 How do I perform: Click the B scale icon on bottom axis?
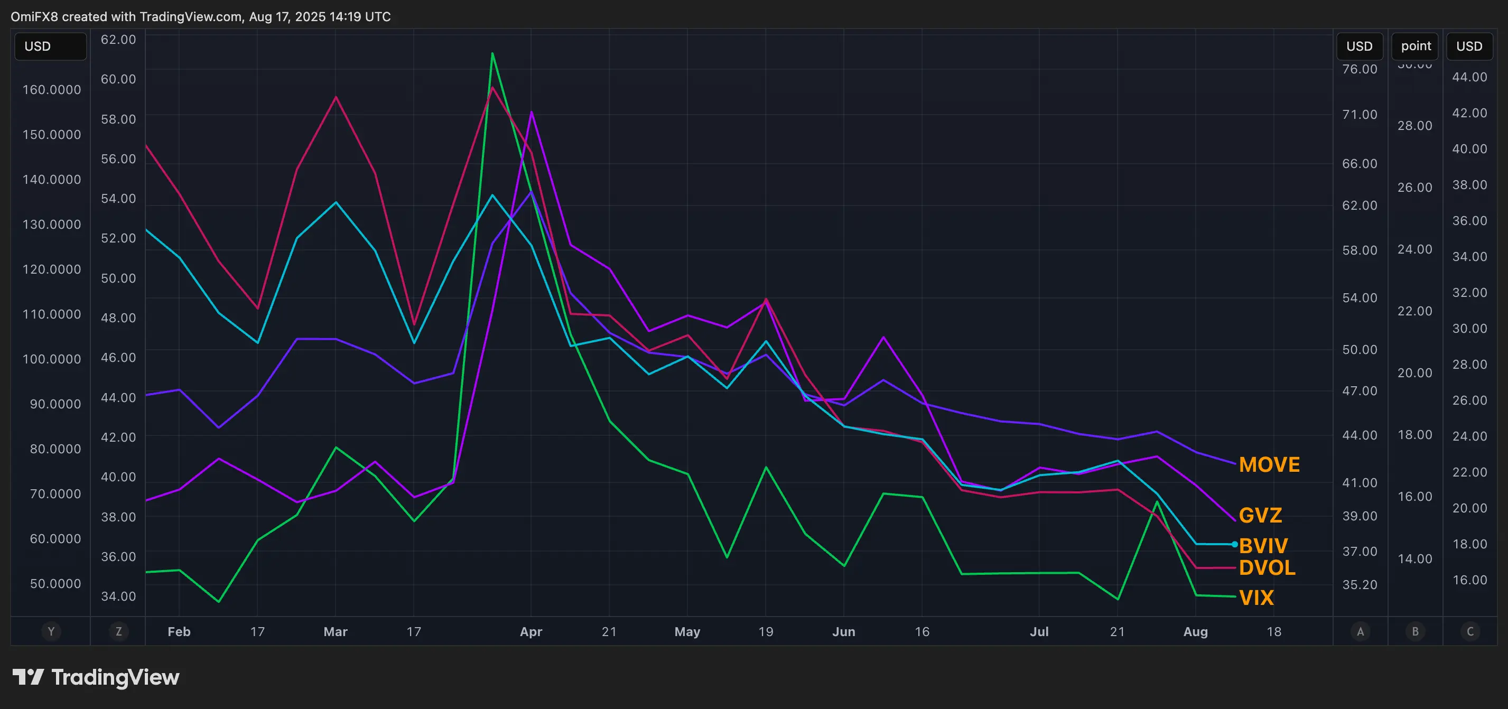coord(1416,632)
